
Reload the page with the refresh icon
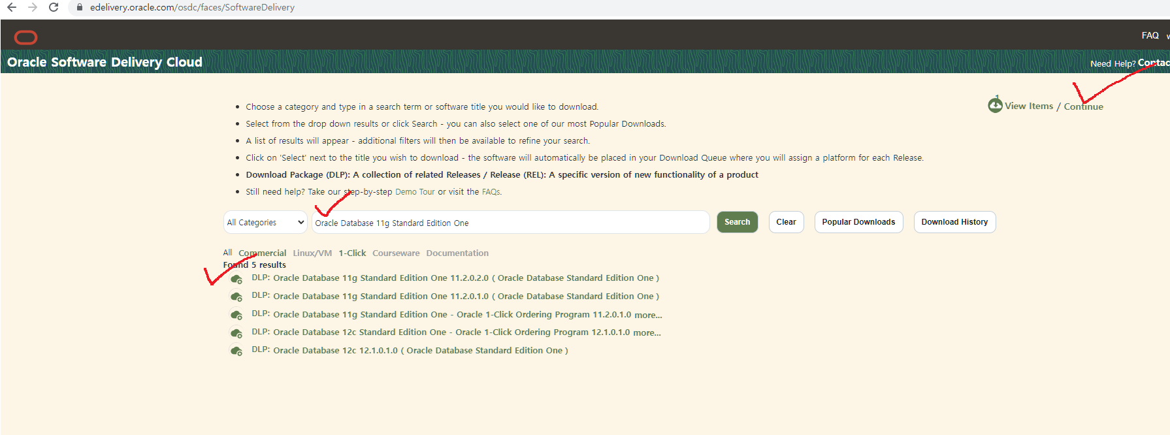pyautogui.click(x=54, y=7)
